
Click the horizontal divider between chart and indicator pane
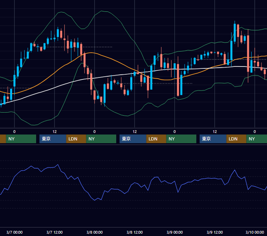point(133,145)
